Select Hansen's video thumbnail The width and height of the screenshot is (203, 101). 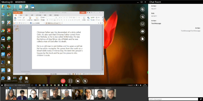(111, 95)
